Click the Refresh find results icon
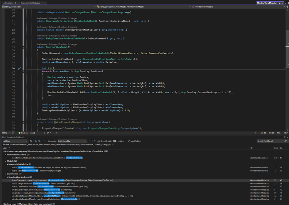The width and height of the screenshot is (289, 205). [x=95, y=141]
